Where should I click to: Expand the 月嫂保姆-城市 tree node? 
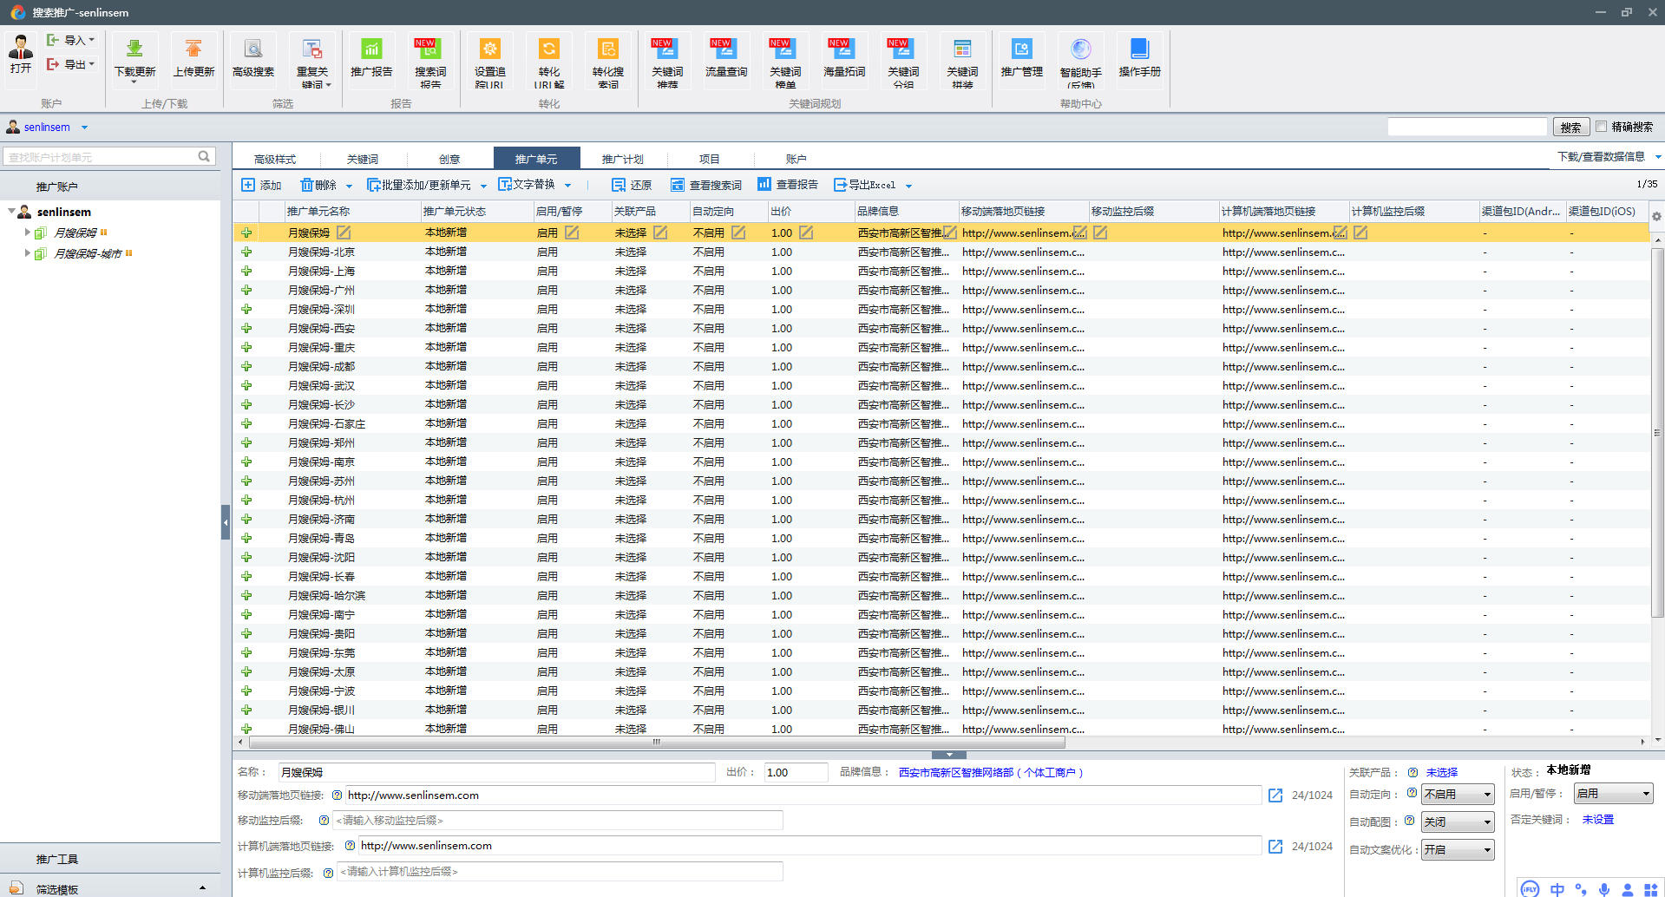tap(27, 253)
